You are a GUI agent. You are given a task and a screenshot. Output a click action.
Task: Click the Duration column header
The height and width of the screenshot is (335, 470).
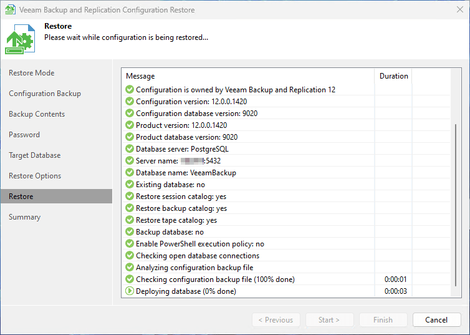tap(393, 76)
